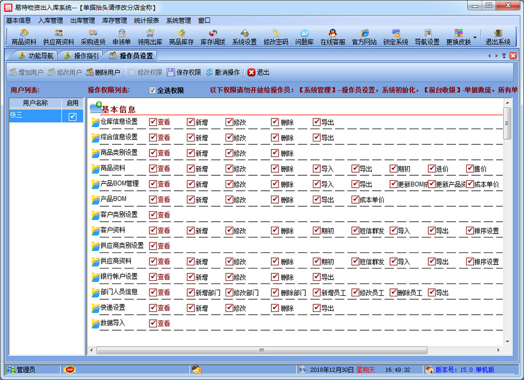The height and width of the screenshot is (380, 524).
Task: Open the 库存管理 menu
Action: 114,20
